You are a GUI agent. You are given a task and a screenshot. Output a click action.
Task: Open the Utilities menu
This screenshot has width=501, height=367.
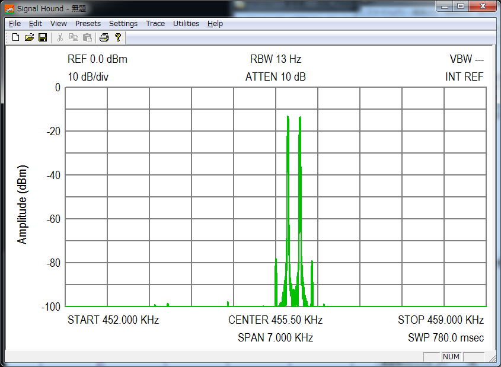click(x=186, y=24)
